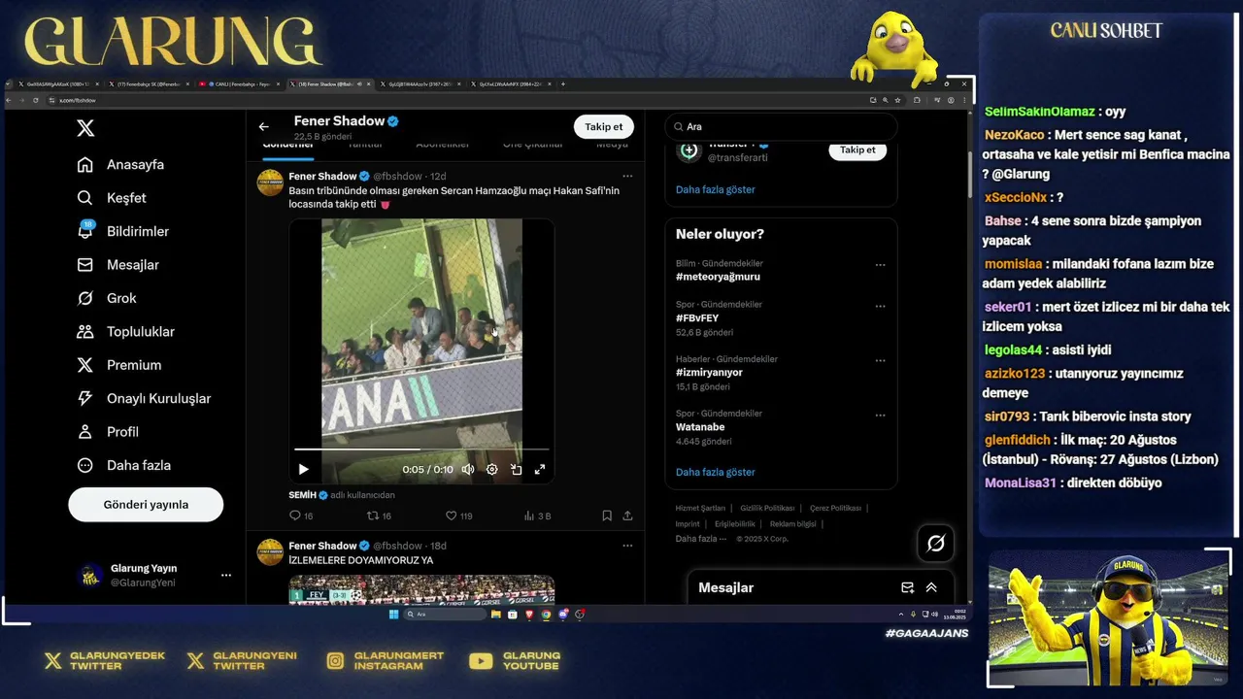Click Daha fazla göster under trends
Viewport: 1243px width, 699px height.
tap(715, 472)
